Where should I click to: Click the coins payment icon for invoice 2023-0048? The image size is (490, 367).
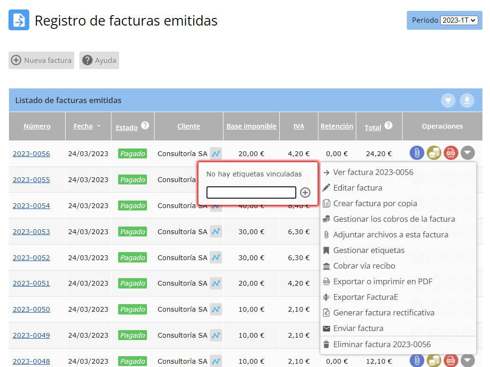(434, 360)
